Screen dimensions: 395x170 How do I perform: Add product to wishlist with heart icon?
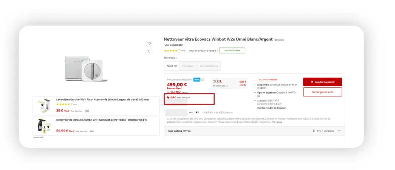tap(149, 43)
